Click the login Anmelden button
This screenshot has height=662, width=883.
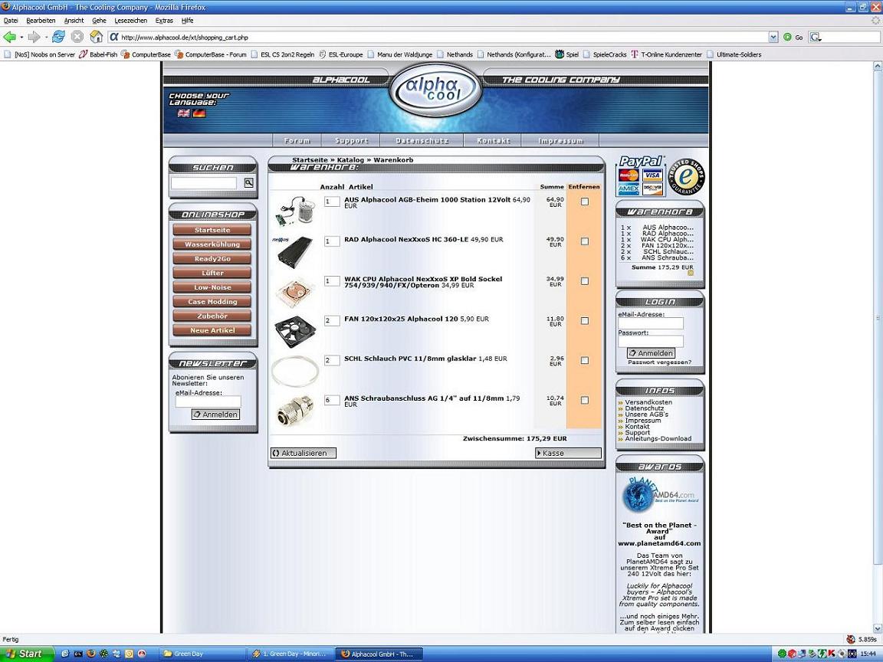click(651, 353)
